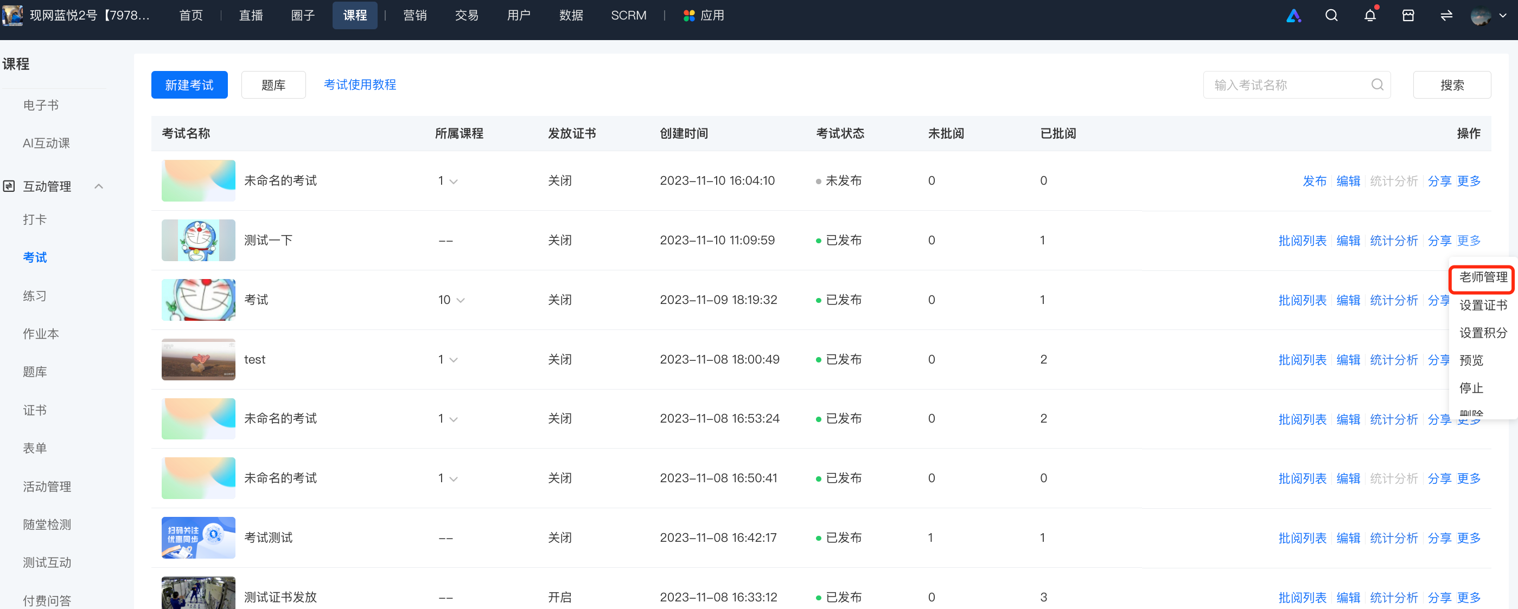The height and width of the screenshot is (609, 1518).
Task: Switch to the 直播 top tab
Action: click(251, 16)
